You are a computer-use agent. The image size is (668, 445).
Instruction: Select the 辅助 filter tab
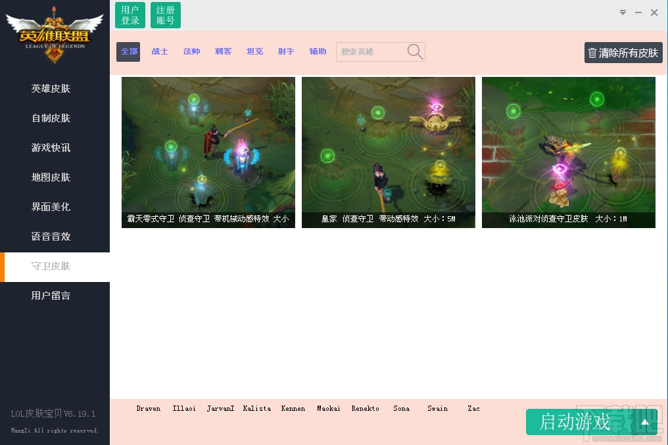(x=318, y=51)
